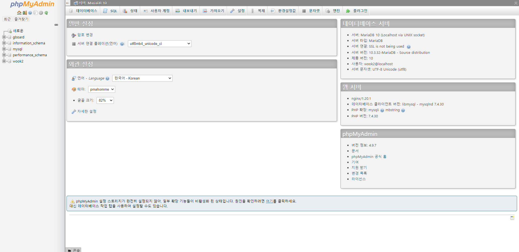The image size is (519, 252).
Task: Click the help icon next to mysqli extension
Action: [382, 110]
